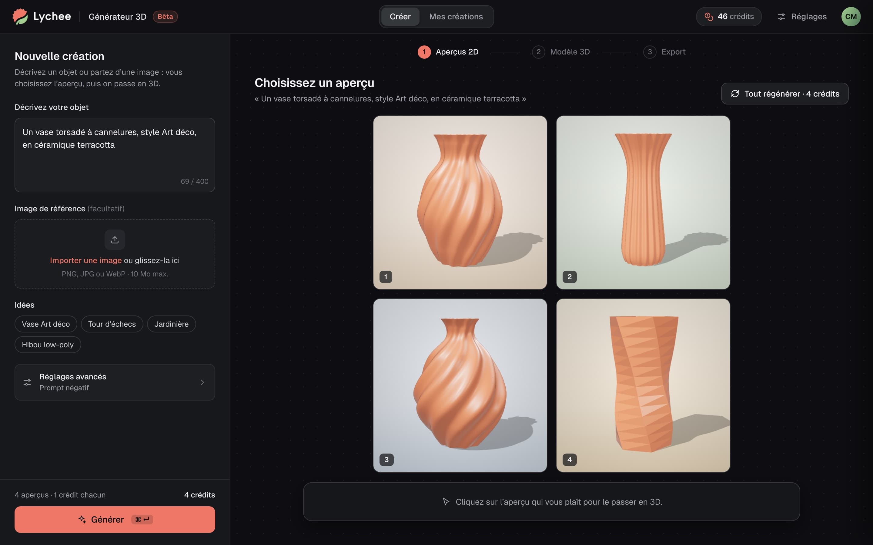Click the upload image icon
The height and width of the screenshot is (545, 873).
[115, 240]
